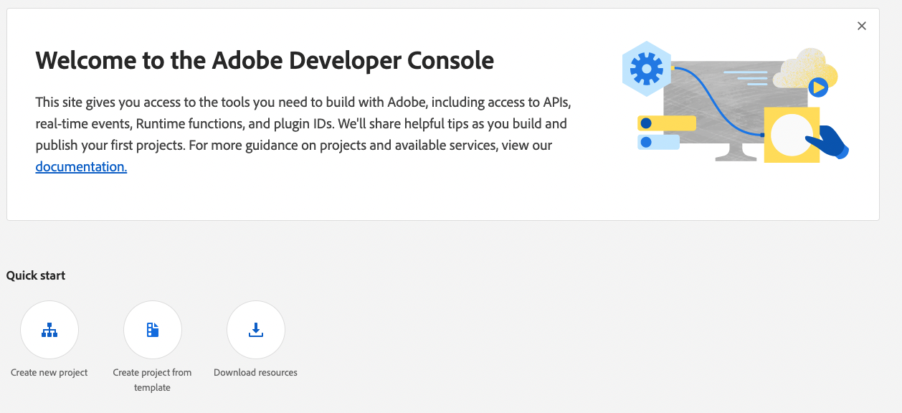Click the Download resources icon
The image size is (902, 413).
point(256,330)
